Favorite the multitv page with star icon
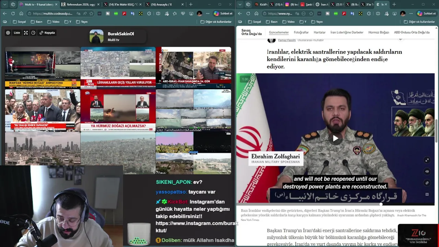Screen dimensions: 439x247 91,13
